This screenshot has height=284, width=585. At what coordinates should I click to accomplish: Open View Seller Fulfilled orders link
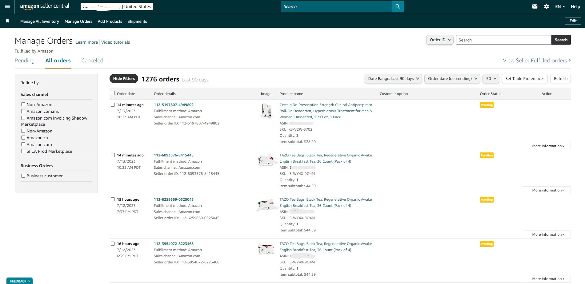coord(537,61)
